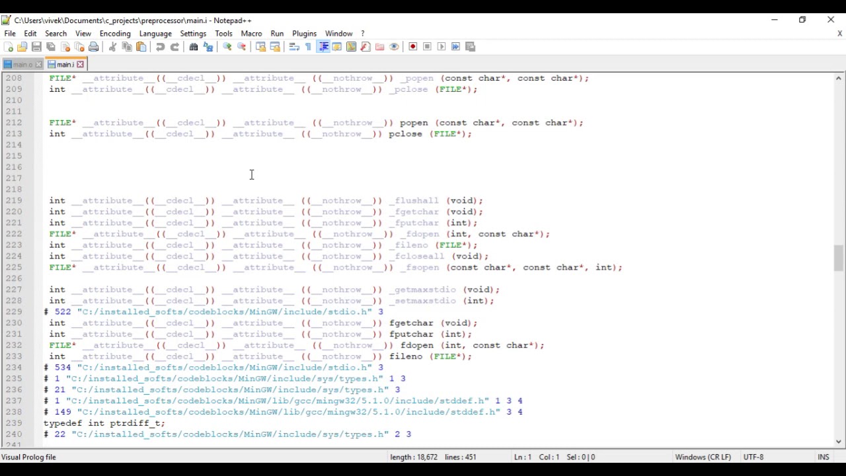Toggle the Folder as Workspace icon
This screenshot has height=476, width=846.
tap(379, 47)
